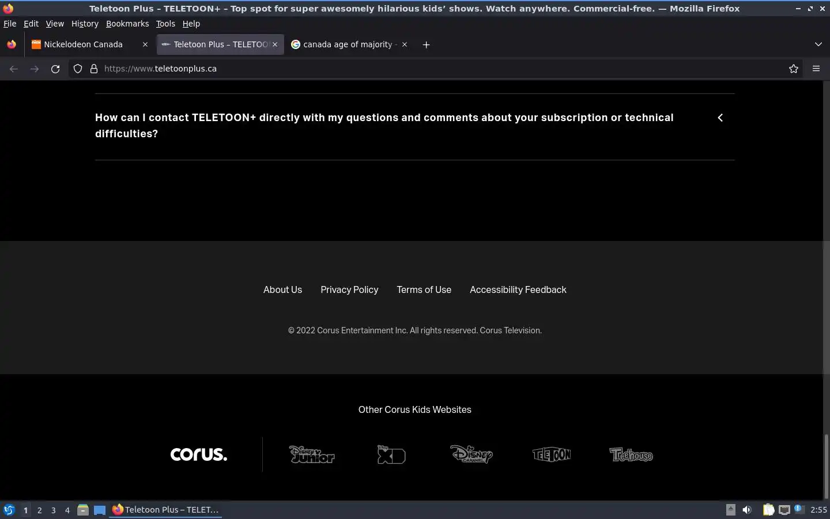Open the taskbar start menu icon
This screenshot has width=830, height=519.
tap(9, 510)
